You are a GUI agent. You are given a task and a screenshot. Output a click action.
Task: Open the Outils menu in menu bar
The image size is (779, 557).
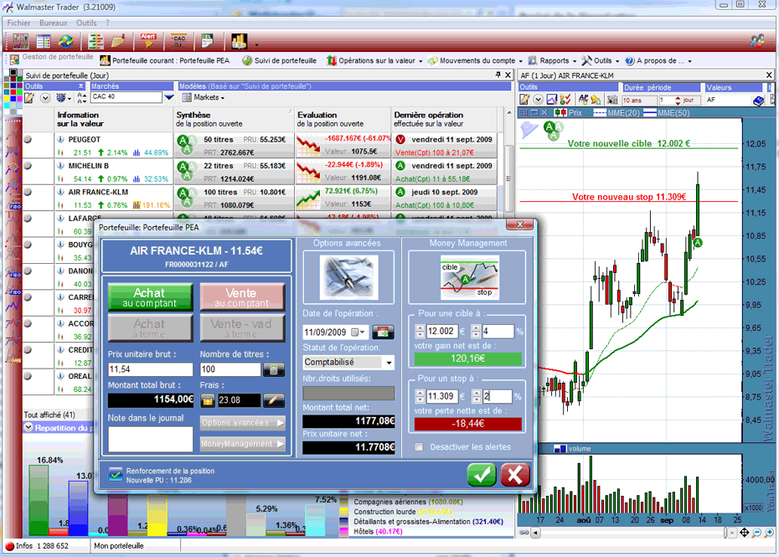(x=86, y=23)
